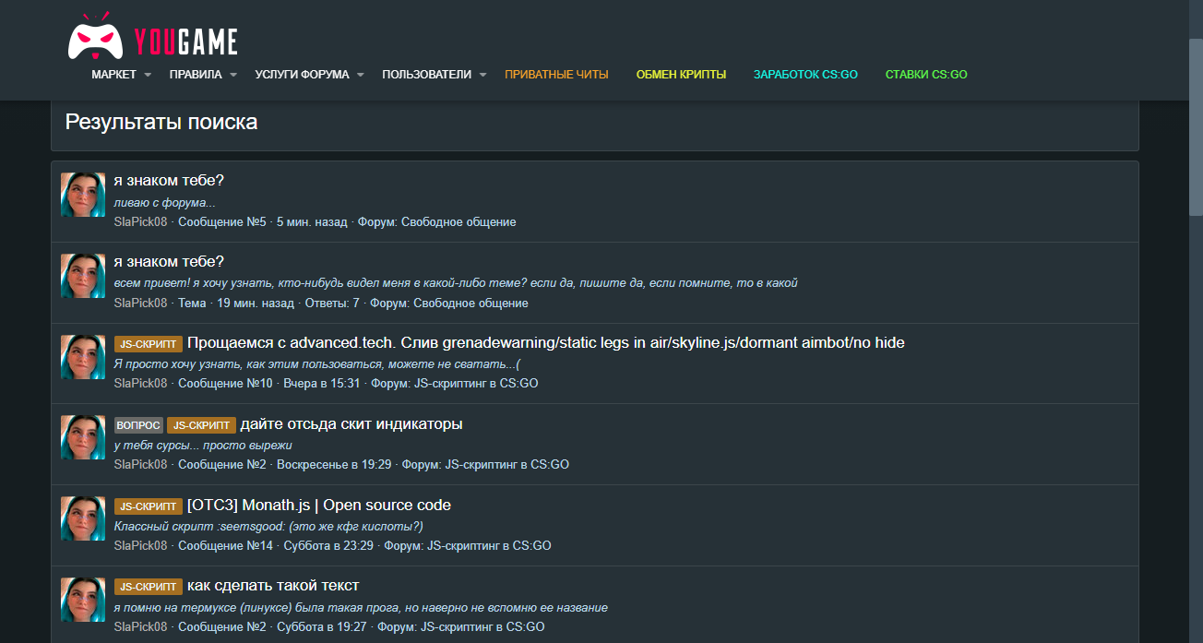Viewport: 1203px width, 643px height.
Task: Expand the ПОЛЬЗОВАТЕЛИ dropdown arrow
Action: (x=482, y=75)
